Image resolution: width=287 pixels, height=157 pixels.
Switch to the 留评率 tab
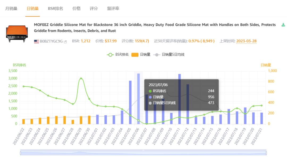pos(113,8)
